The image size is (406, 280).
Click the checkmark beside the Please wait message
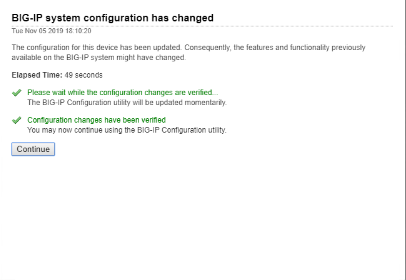pyautogui.click(x=18, y=93)
